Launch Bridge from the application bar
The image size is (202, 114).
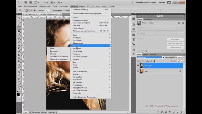click(26, 3)
